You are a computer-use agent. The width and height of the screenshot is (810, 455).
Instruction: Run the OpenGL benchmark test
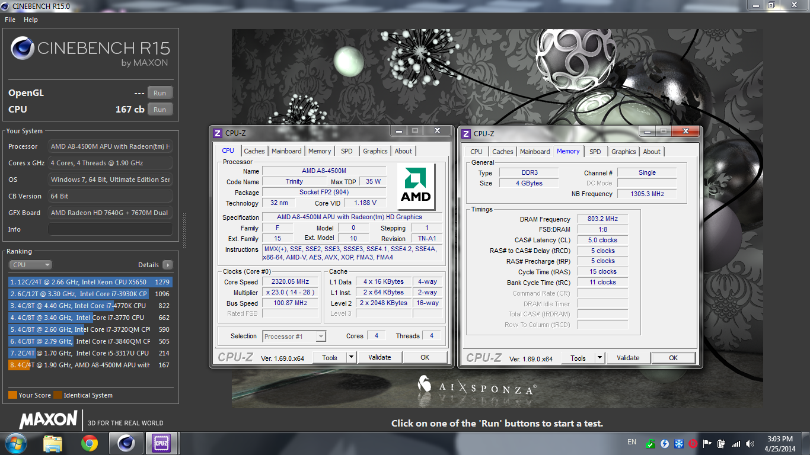click(160, 93)
